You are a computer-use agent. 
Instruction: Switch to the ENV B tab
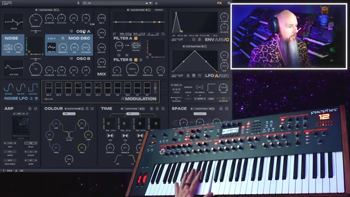(x=221, y=39)
